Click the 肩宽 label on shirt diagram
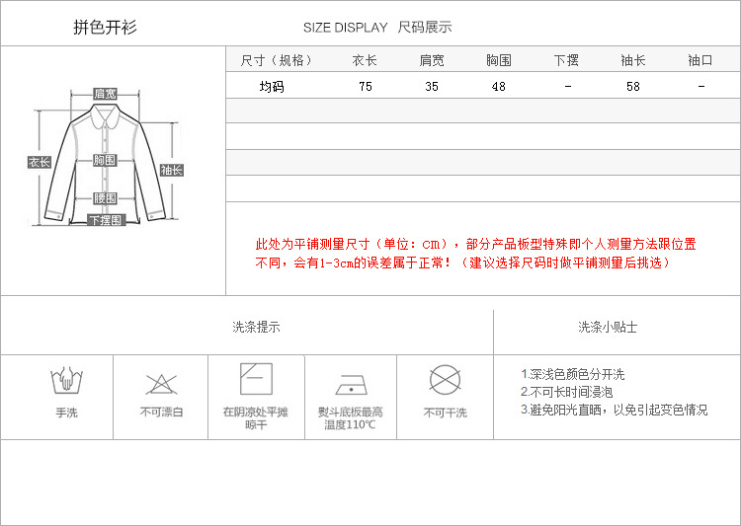 point(105,94)
